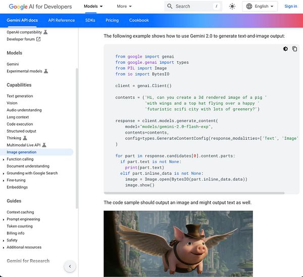Click the flying pig sample image
This screenshot has width=303, height=277.
tap(178, 244)
